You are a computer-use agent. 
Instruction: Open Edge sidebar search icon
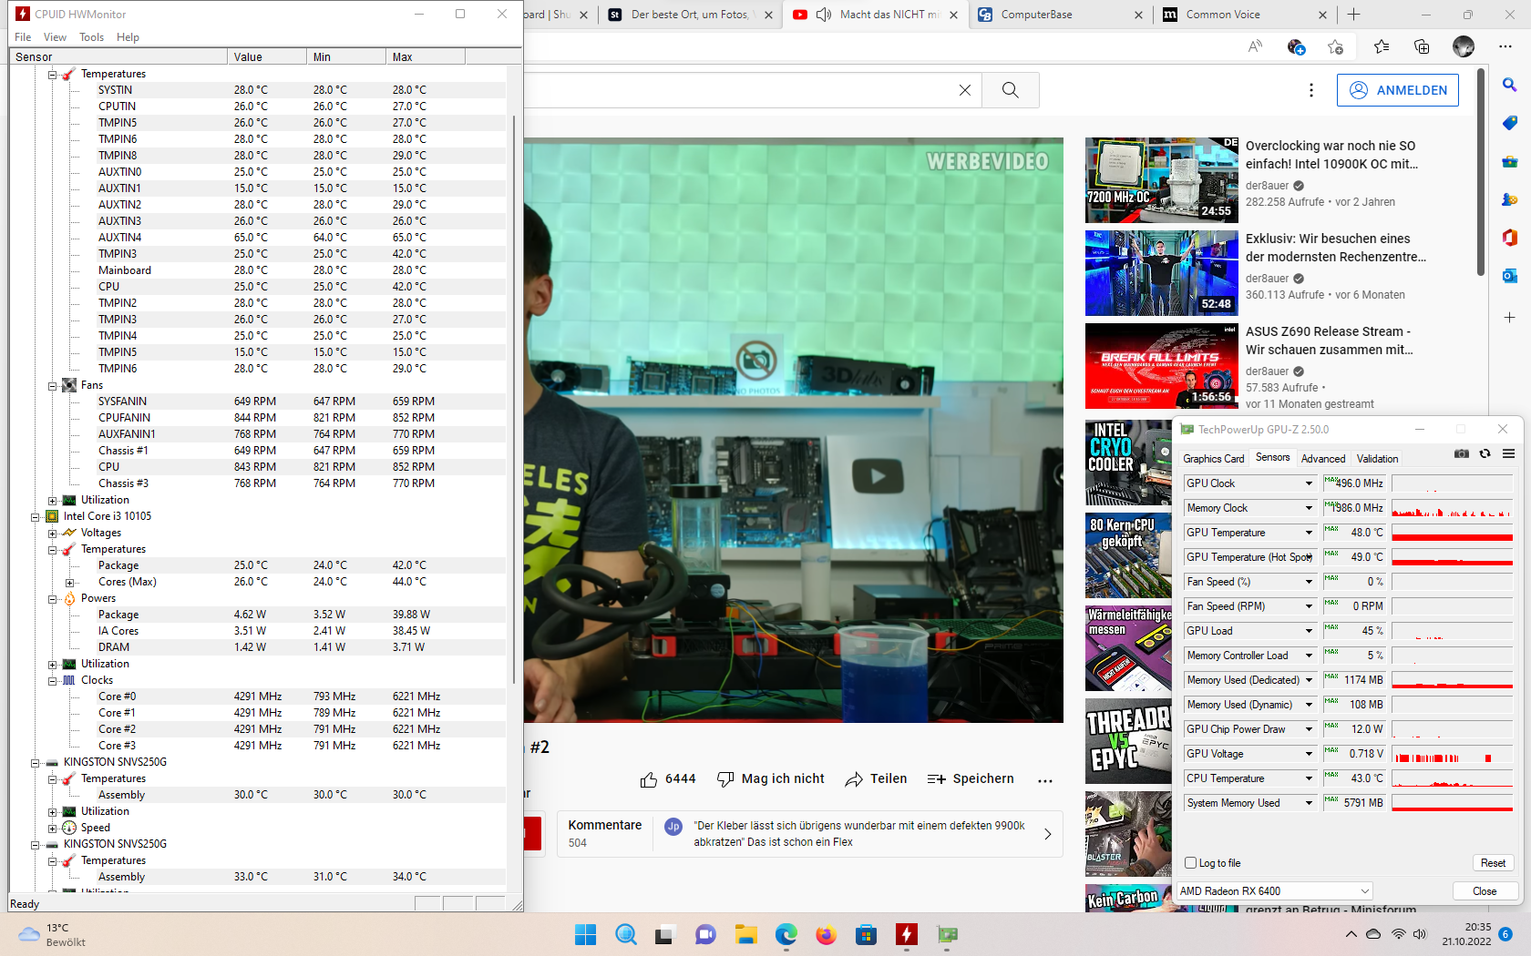(x=1509, y=85)
